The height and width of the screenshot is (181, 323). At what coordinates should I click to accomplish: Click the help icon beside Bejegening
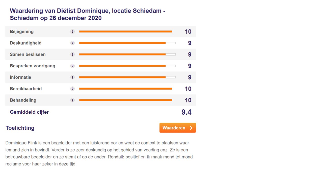point(72,32)
